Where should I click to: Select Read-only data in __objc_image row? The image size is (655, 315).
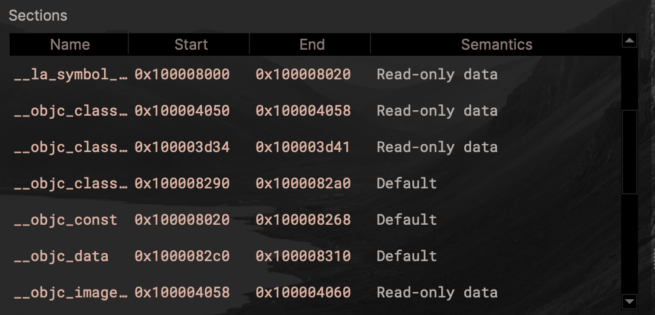coord(437,293)
